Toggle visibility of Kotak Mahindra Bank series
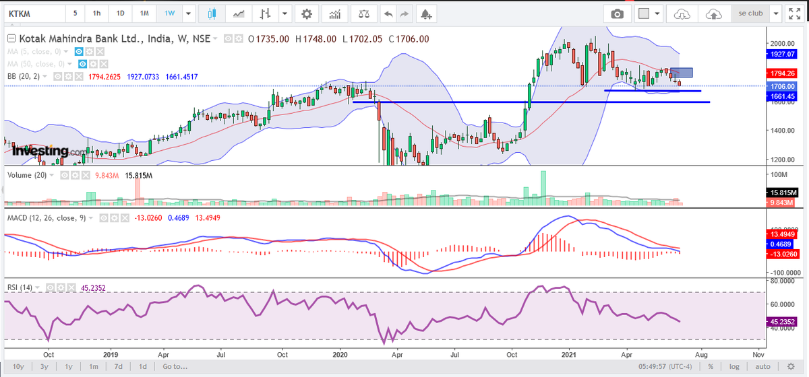Screen dimensions: 809x377 229,39
